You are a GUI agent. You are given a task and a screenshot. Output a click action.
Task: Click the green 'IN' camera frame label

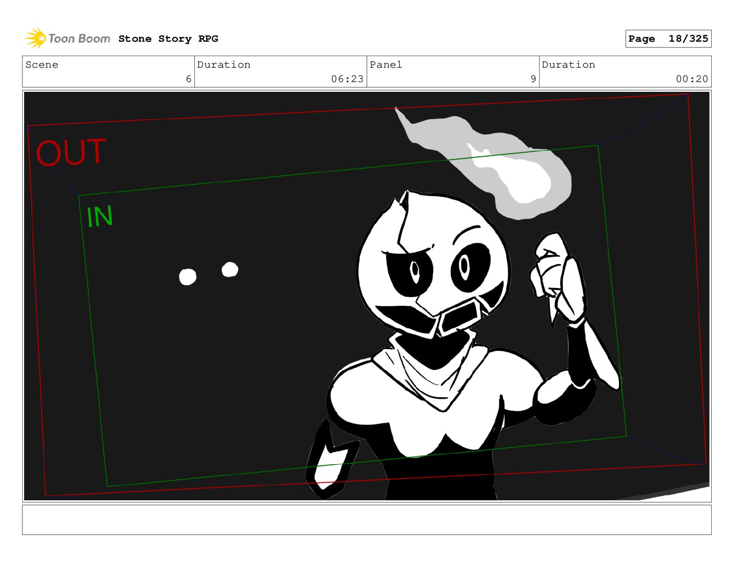coord(100,217)
